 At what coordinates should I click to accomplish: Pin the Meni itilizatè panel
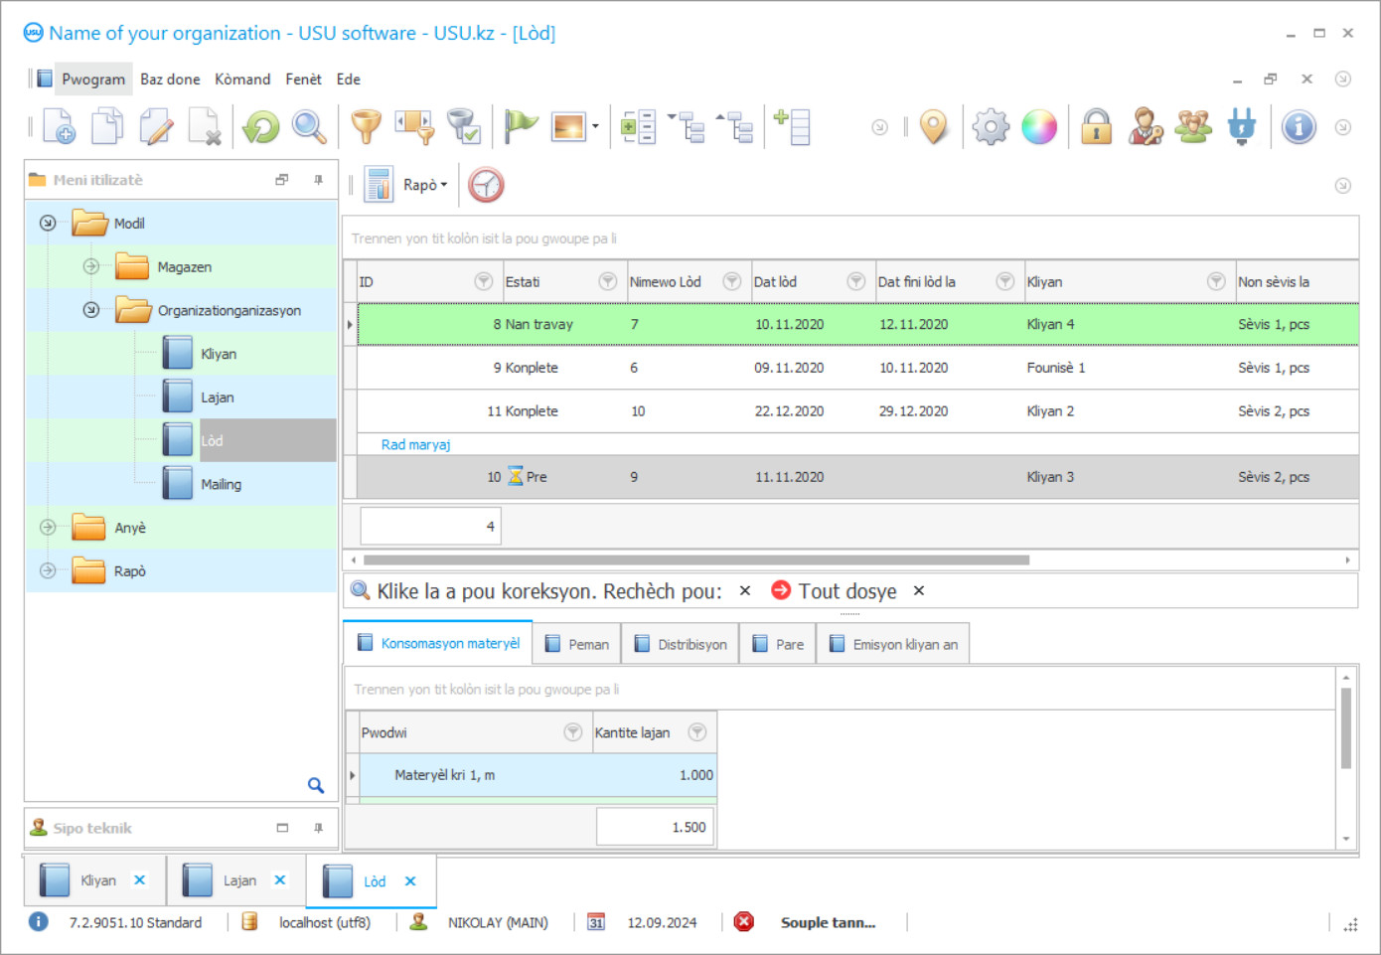[x=318, y=180]
